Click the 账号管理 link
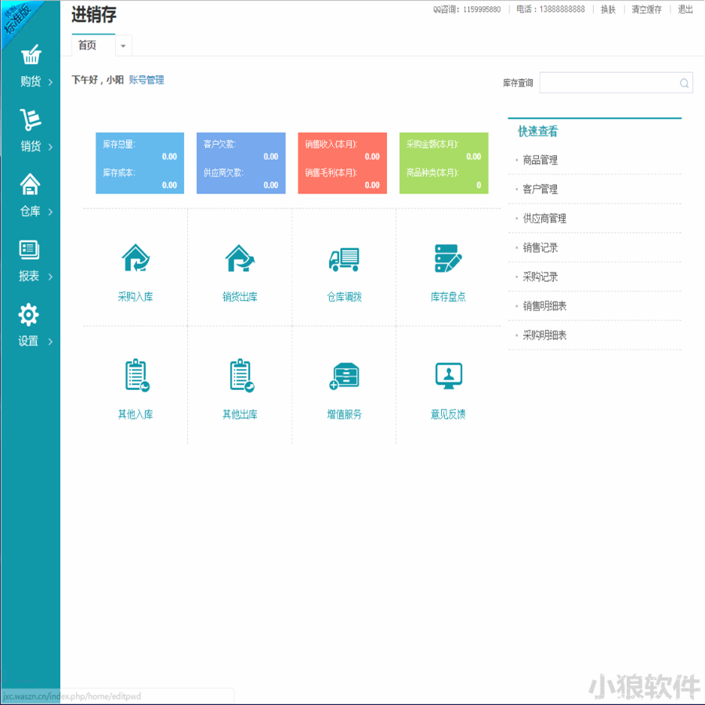The width and height of the screenshot is (705, 705). coord(147,80)
